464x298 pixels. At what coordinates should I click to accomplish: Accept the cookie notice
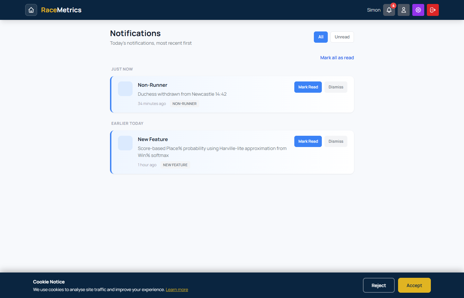click(414, 285)
